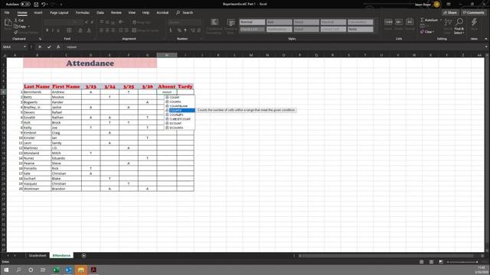Open the Insert Function fx dialog
Image resolution: width=490 pixels, height=275 pixels.
pos(58,47)
